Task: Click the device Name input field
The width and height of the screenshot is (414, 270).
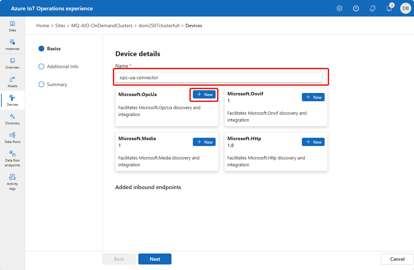Action: coord(218,77)
